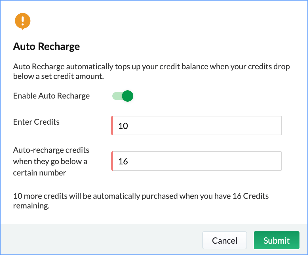Click the Enter Credits label
This screenshot has height=255, width=308.
tap(36, 122)
